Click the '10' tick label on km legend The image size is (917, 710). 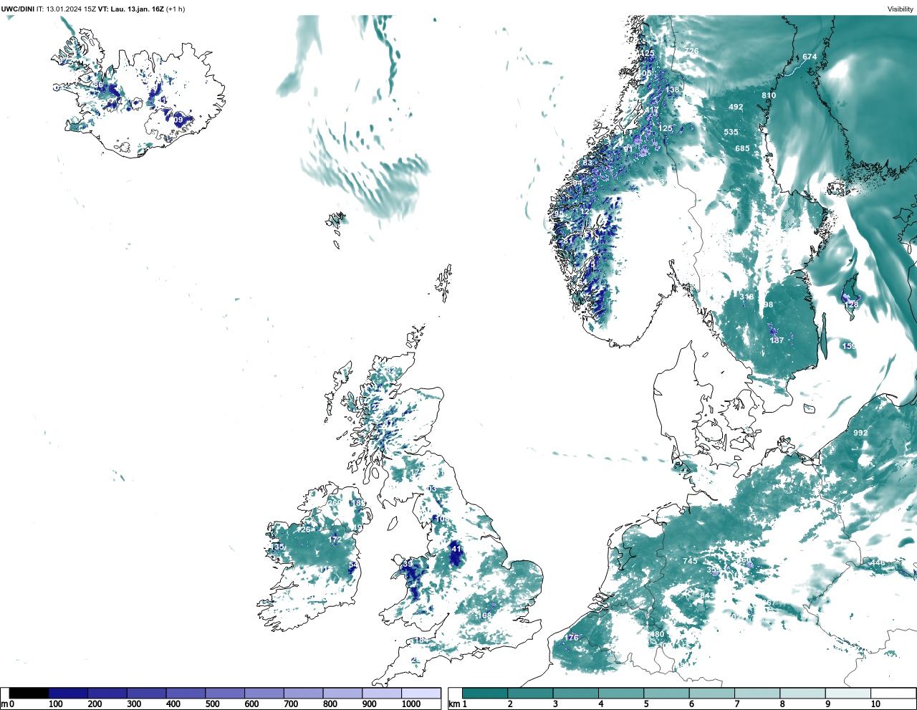[875, 704]
